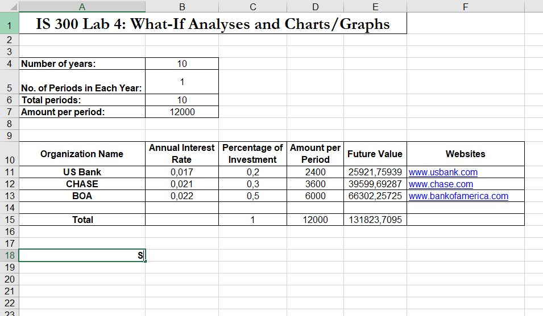Click amount cell 6000

pyautogui.click(x=315, y=196)
